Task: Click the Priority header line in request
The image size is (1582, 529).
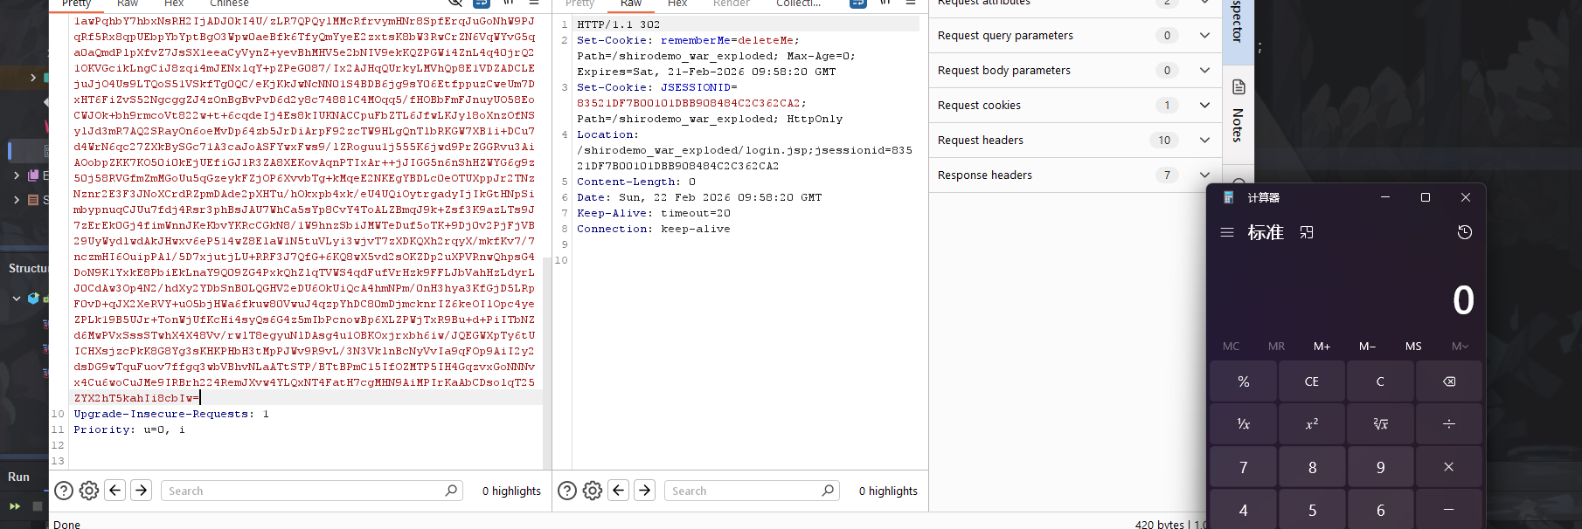Action: pyautogui.click(x=129, y=429)
